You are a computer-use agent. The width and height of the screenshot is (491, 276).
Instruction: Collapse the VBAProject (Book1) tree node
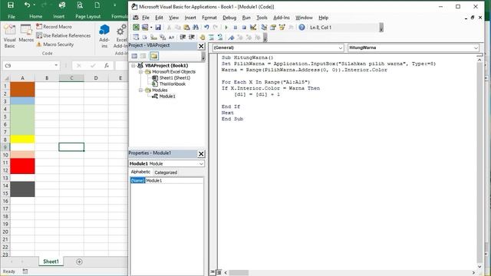(133, 65)
